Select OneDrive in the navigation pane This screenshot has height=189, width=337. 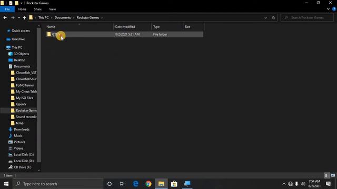18,39
